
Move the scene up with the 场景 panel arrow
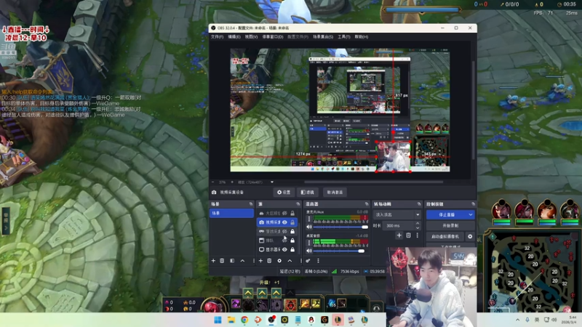click(242, 261)
